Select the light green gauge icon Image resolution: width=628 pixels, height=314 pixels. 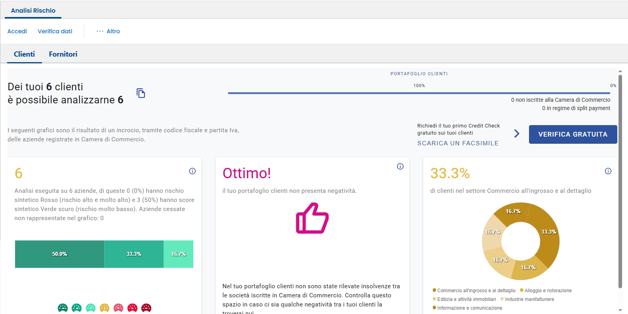click(91, 308)
